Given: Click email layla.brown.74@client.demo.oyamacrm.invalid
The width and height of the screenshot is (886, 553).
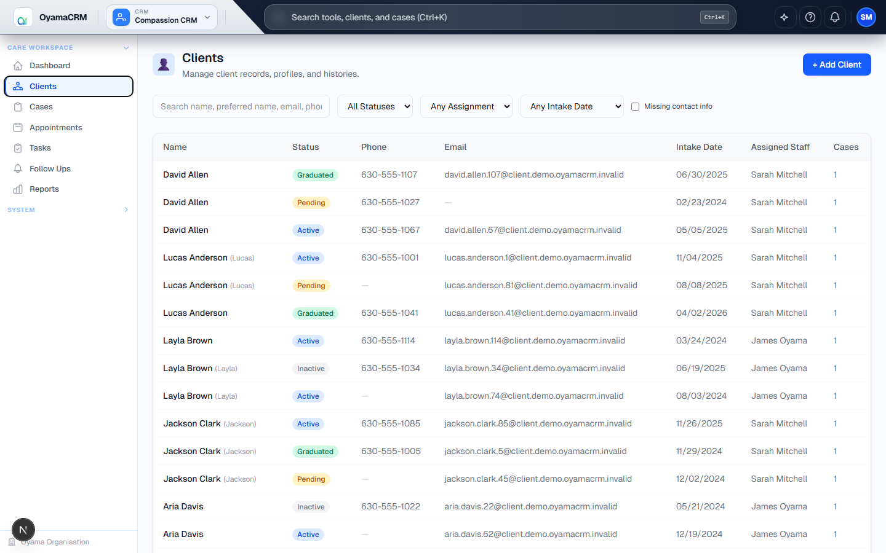Looking at the screenshot, I should click(534, 396).
